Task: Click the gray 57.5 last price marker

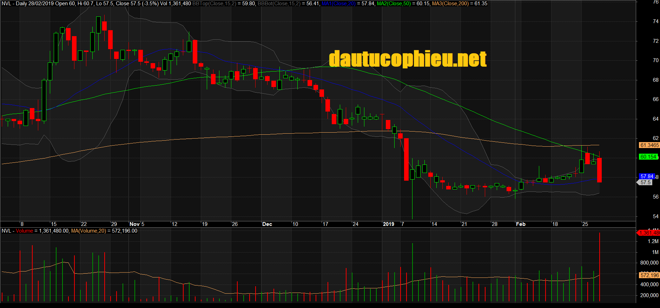Action: (x=645, y=182)
